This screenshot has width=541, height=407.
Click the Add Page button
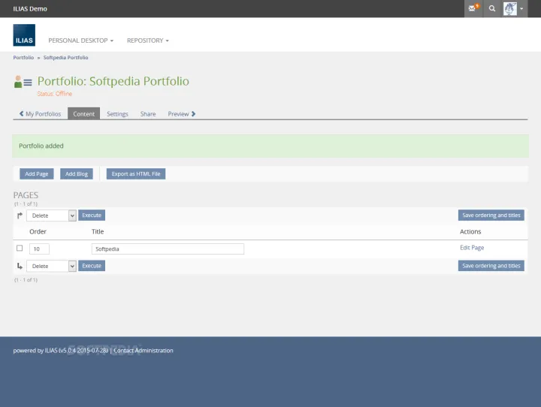click(x=37, y=174)
